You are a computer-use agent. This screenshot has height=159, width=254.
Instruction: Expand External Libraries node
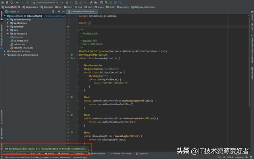5,51
